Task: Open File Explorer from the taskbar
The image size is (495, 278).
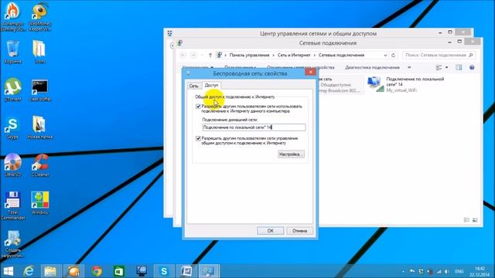Action: [x=50, y=271]
